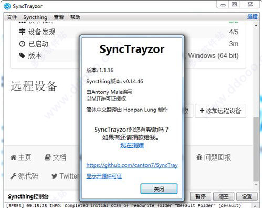This screenshot has height=208, width=262.
Task: Open the 问题回报 link
Action: [x=214, y=157]
